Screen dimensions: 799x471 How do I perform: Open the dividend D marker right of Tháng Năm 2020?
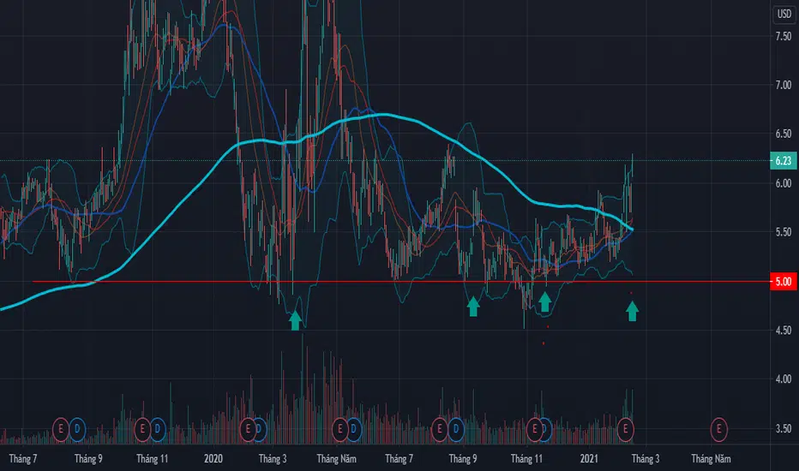[354, 429]
